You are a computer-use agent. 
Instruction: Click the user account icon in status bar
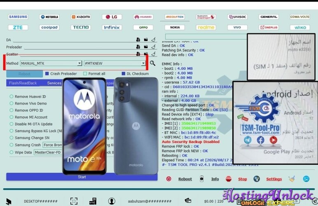112,201
